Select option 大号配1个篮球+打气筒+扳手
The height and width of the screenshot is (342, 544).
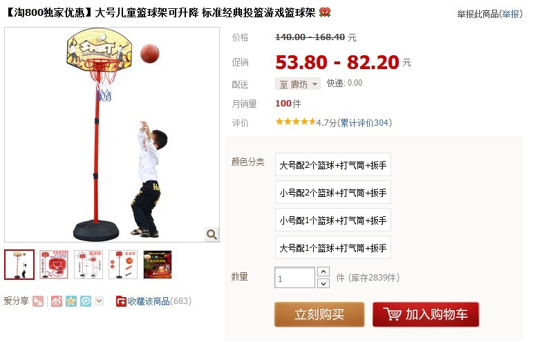(333, 247)
